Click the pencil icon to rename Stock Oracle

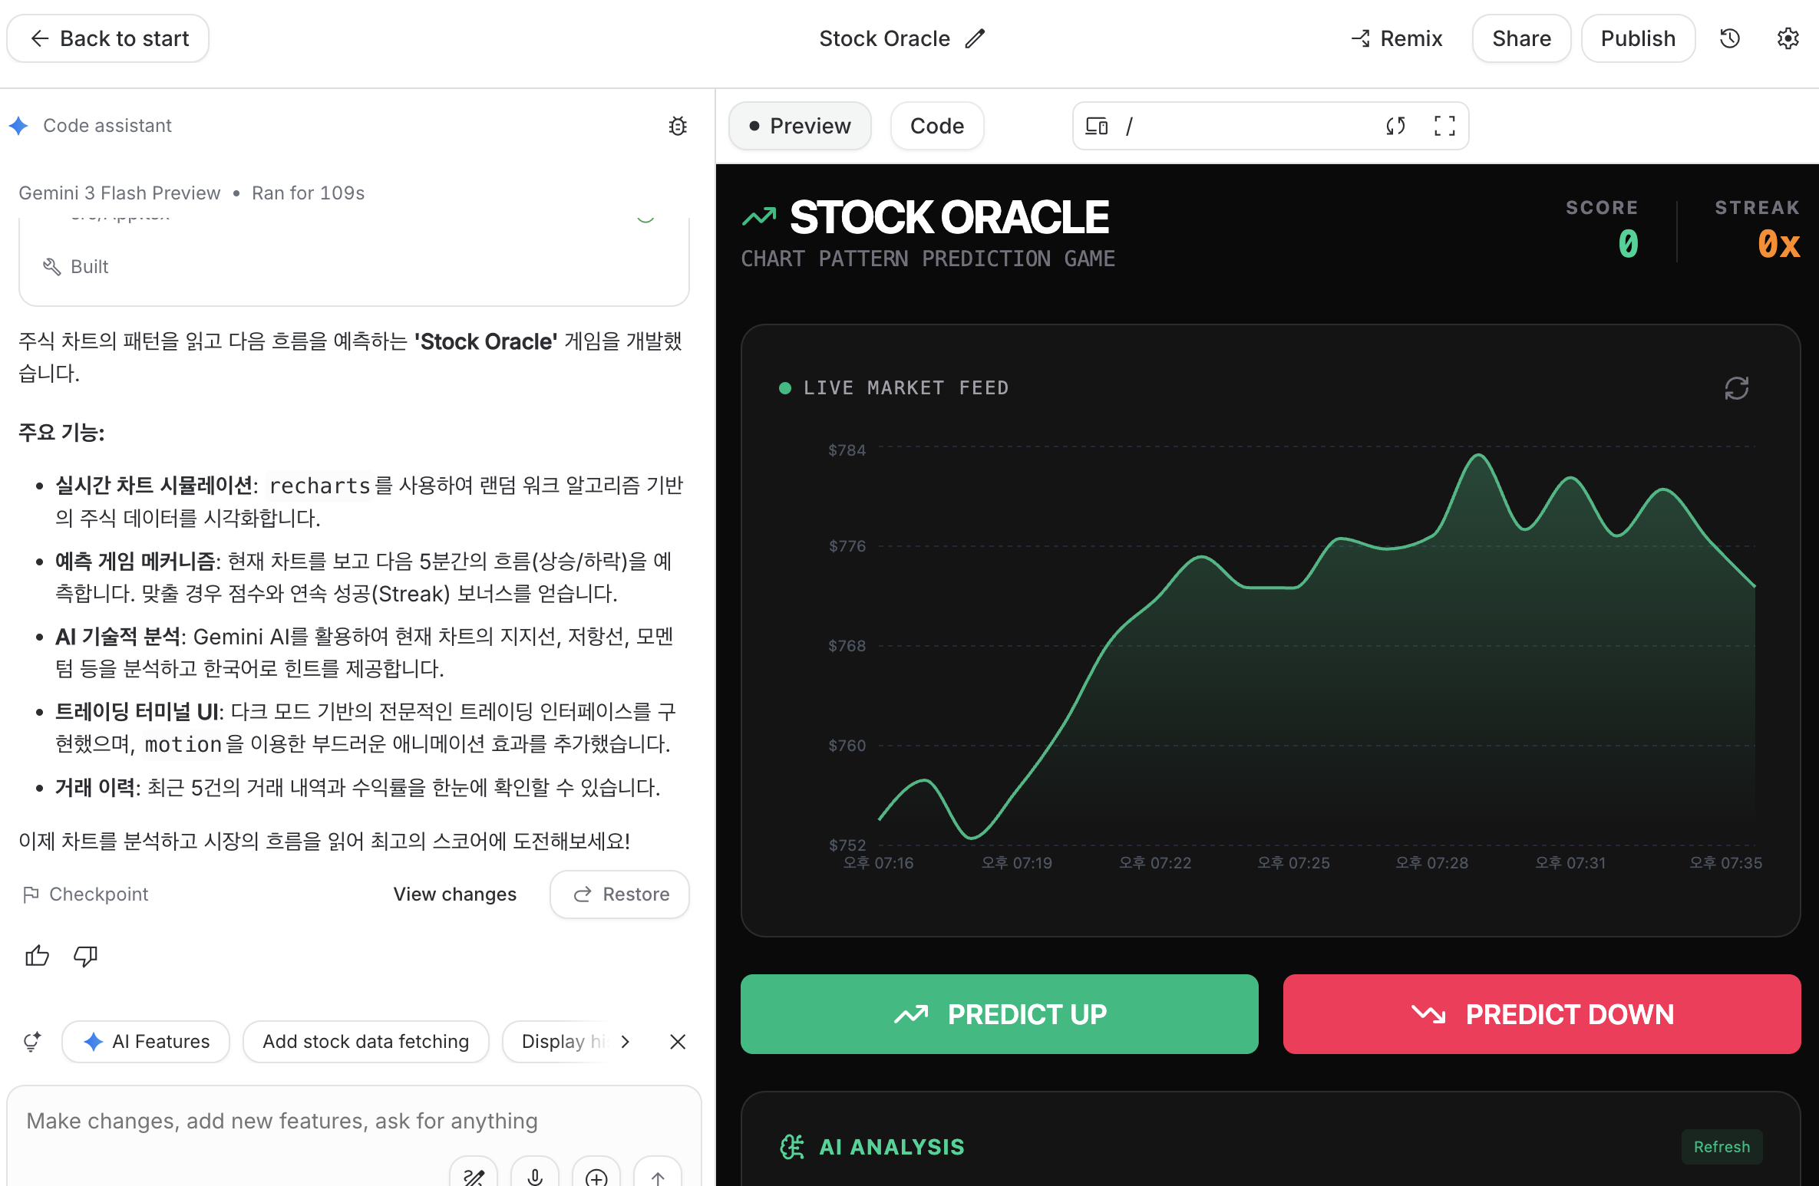pyautogui.click(x=975, y=39)
